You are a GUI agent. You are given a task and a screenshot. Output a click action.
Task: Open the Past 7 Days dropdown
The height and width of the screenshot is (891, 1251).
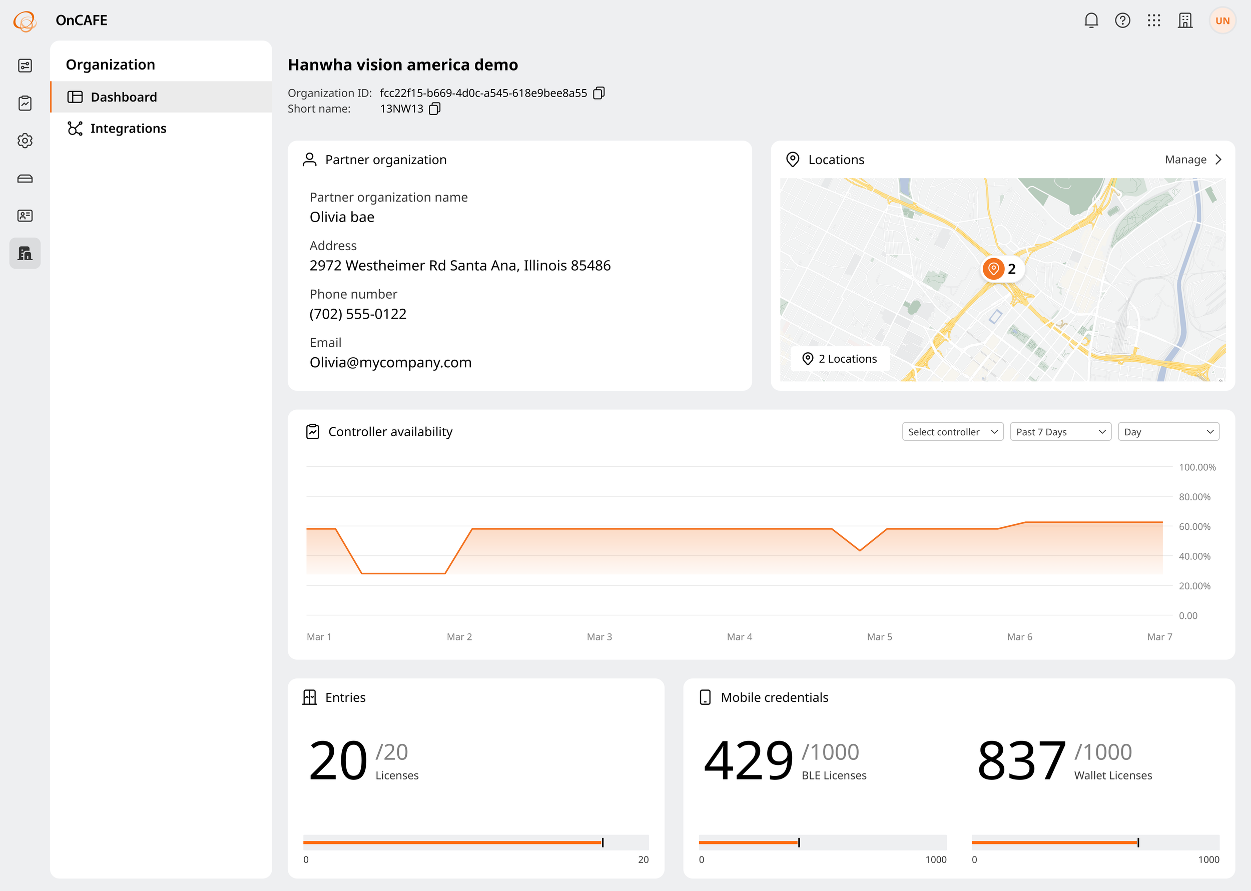(1061, 432)
